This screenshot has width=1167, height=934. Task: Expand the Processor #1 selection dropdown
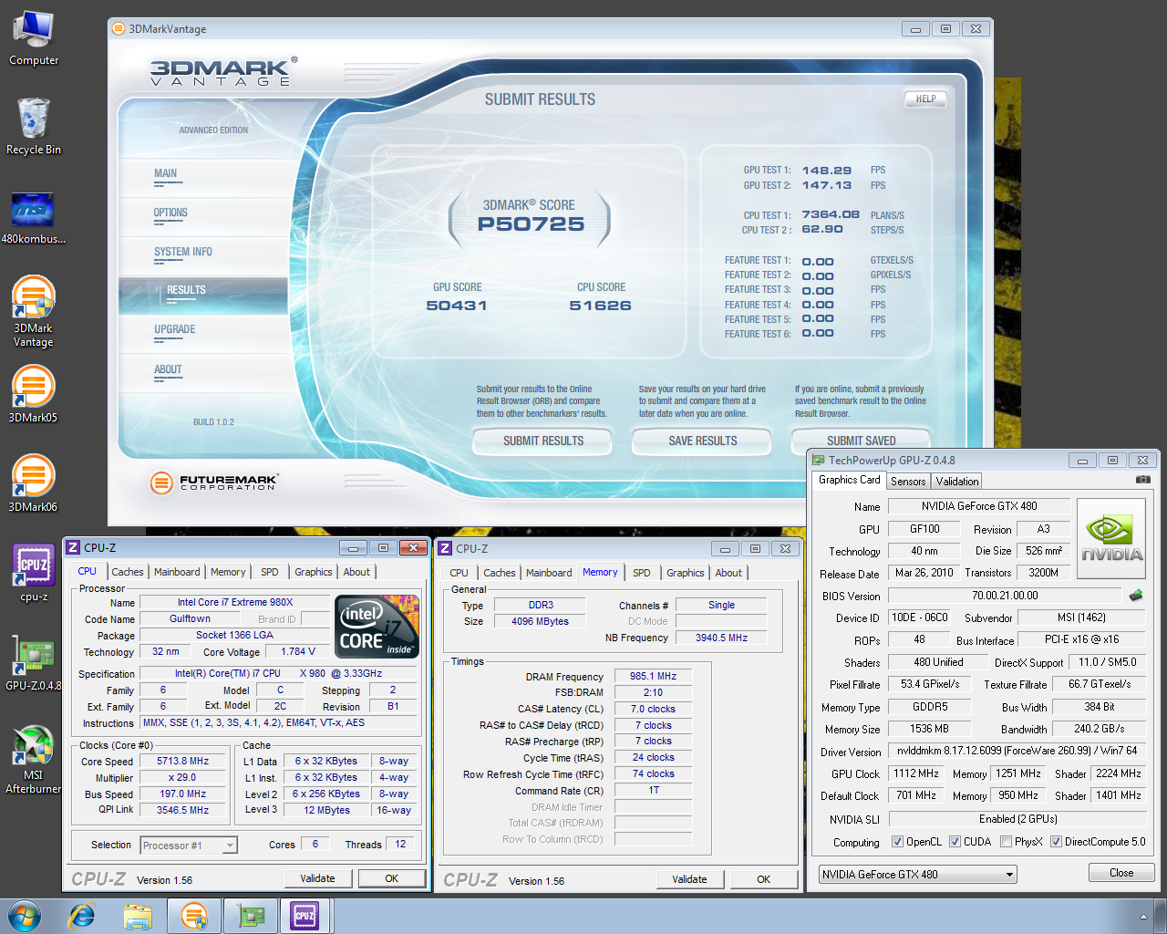pos(230,846)
